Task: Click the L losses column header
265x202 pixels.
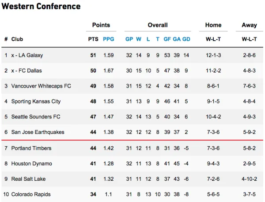Action: point(148,39)
